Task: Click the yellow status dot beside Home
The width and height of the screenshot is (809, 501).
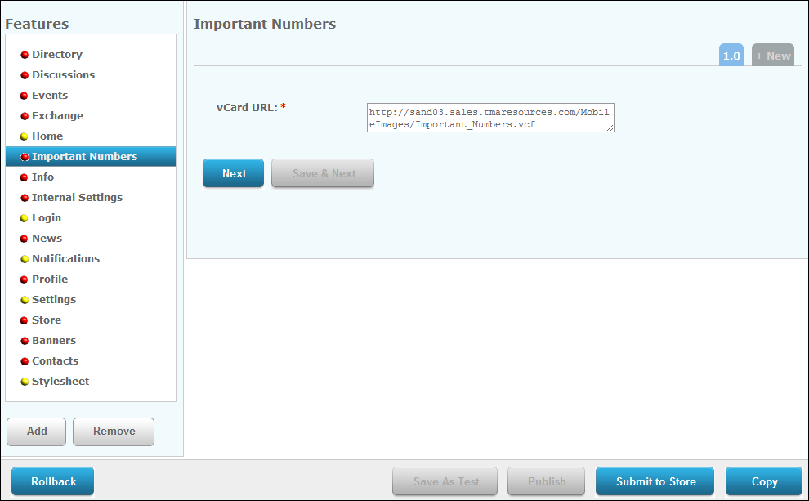Action: click(25, 136)
